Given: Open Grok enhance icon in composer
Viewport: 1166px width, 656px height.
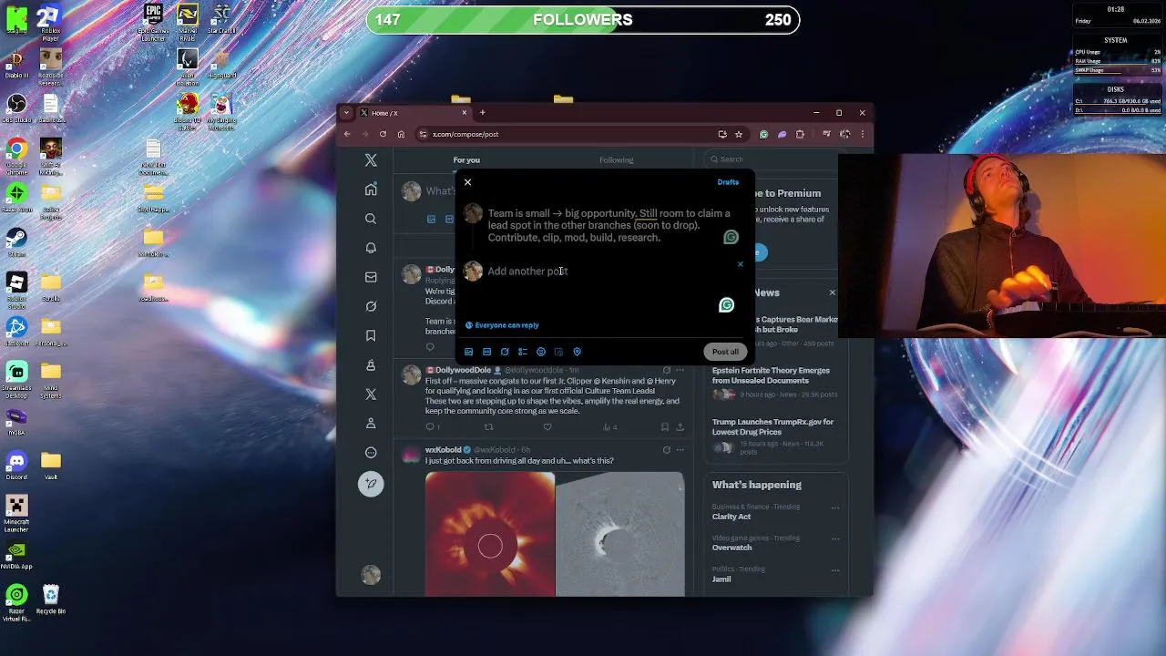Looking at the screenshot, I should click(x=505, y=352).
